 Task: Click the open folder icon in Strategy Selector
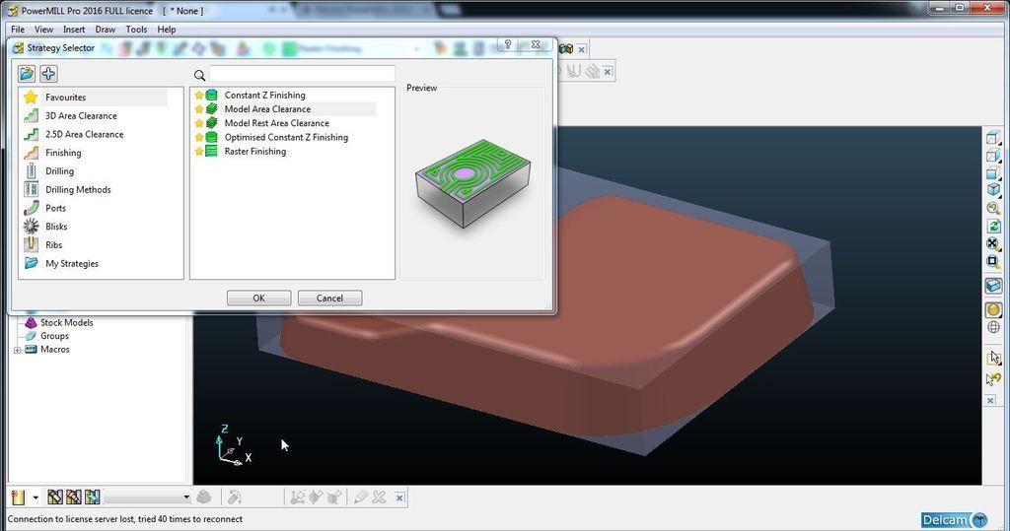(x=27, y=74)
